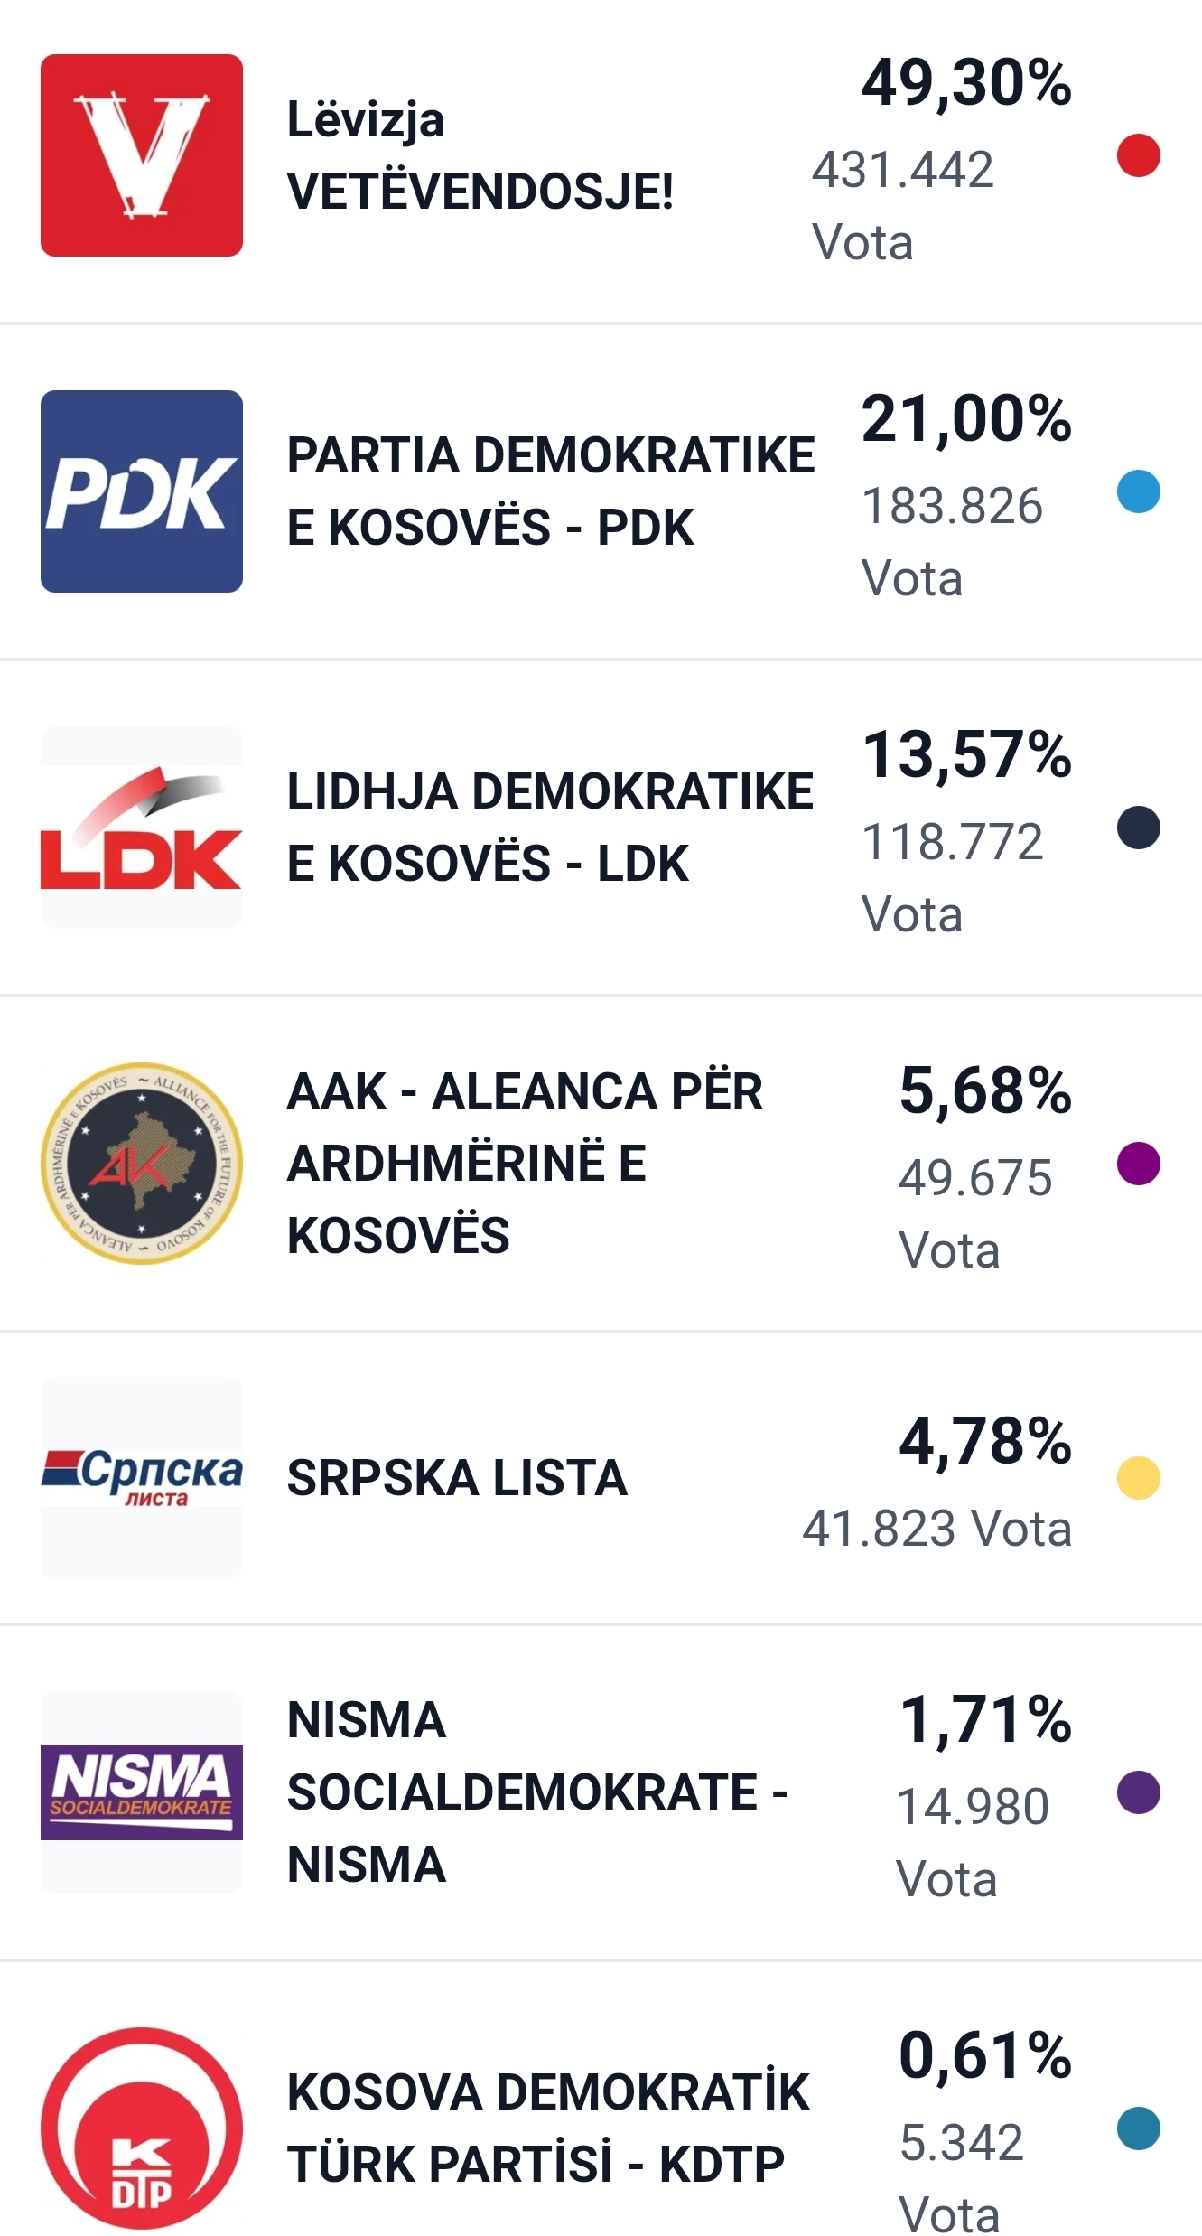Click the teal dot beside KDTP
The image size is (1202, 2236).
coord(1138,2128)
